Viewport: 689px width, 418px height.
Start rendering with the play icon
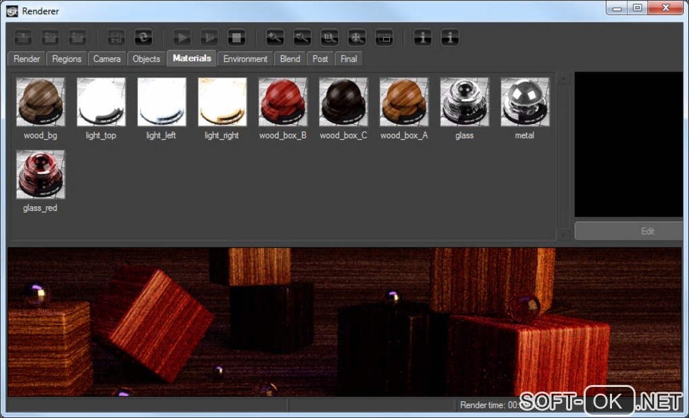click(x=182, y=37)
